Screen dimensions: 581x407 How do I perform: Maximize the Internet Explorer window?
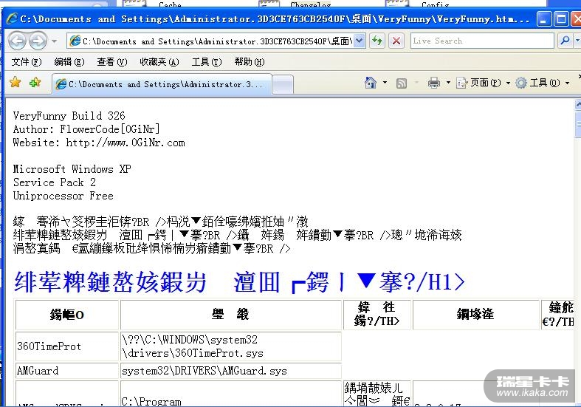(x=561, y=18)
